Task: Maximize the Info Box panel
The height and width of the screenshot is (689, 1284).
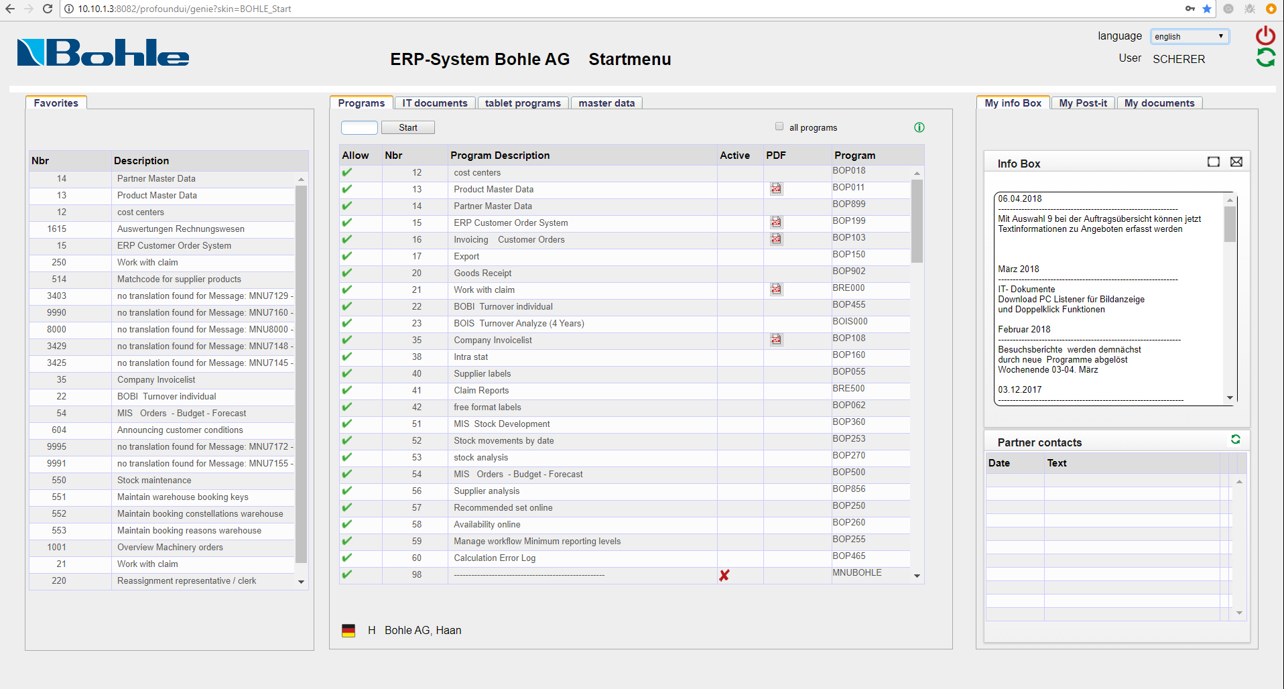Action: click(1214, 162)
